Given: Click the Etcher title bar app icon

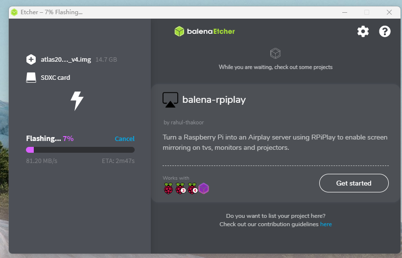Looking at the screenshot, I should point(14,12).
